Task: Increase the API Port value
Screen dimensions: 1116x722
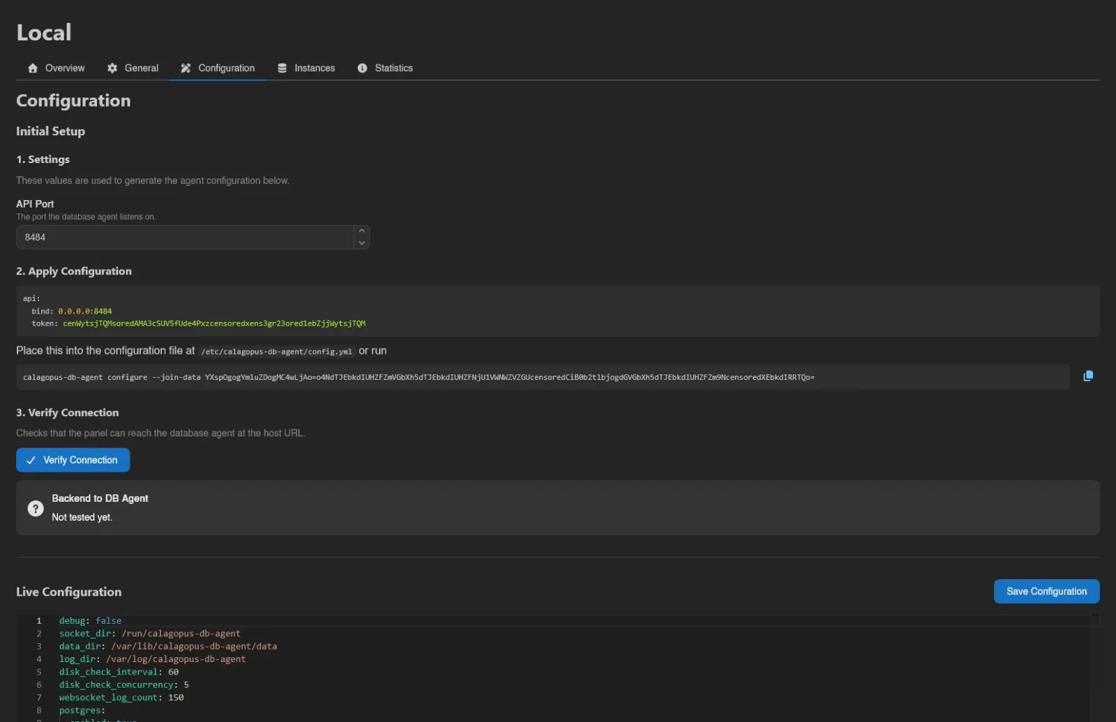Action: [x=361, y=231]
